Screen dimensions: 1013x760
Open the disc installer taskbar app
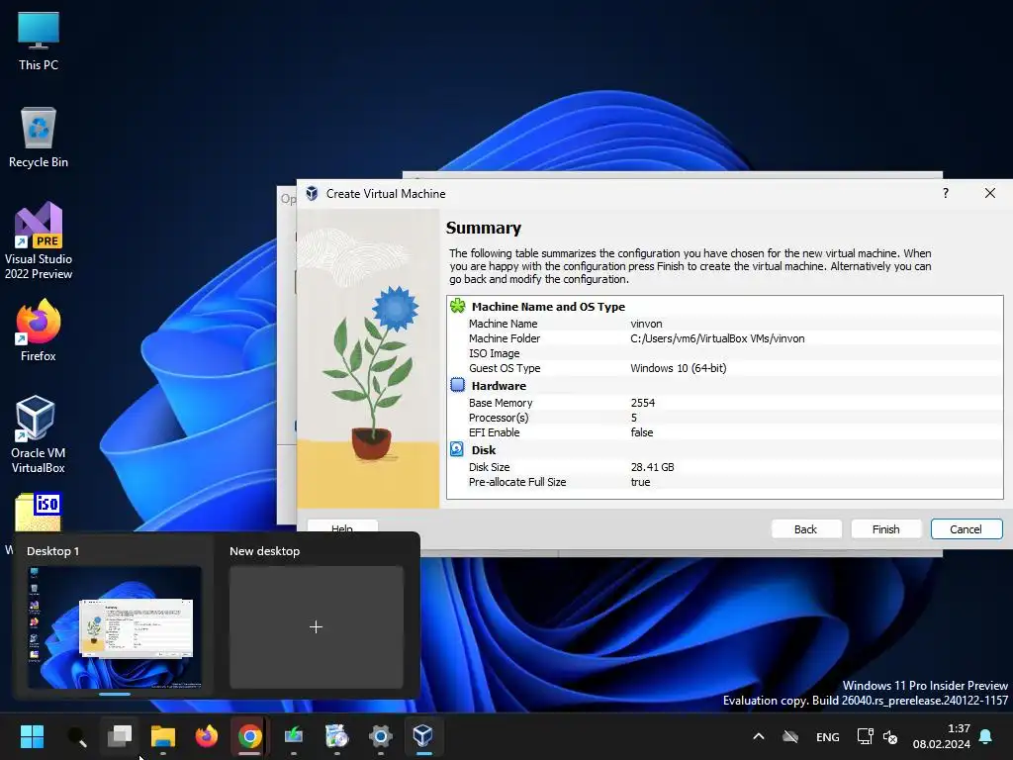click(336, 736)
